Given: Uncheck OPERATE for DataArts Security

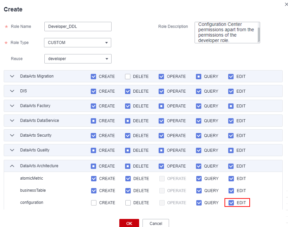Looking at the screenshot, I should coord(161,136).
